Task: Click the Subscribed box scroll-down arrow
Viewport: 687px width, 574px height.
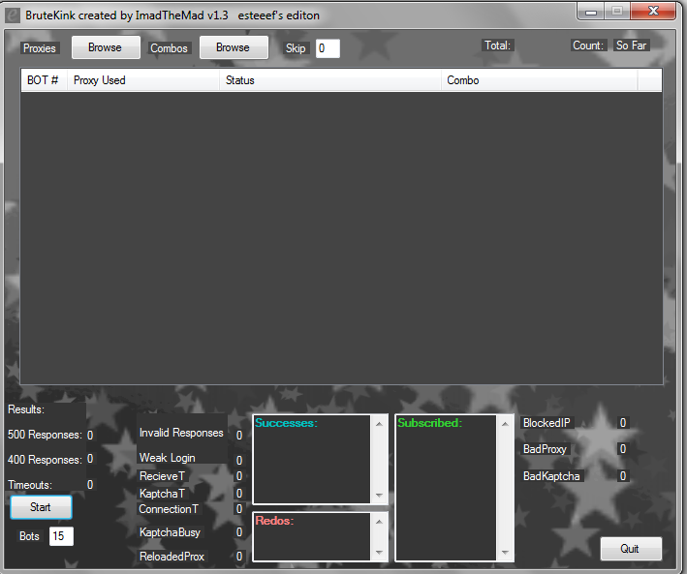Action: click(505, 552)
